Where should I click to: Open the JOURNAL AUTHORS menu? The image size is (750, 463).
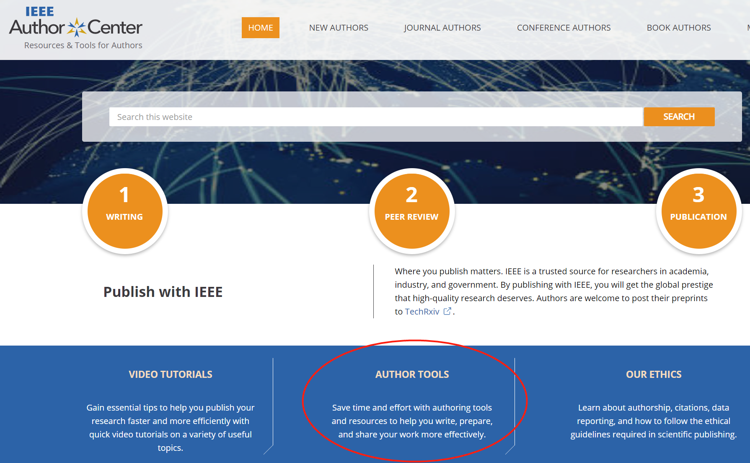coord(442,28)
